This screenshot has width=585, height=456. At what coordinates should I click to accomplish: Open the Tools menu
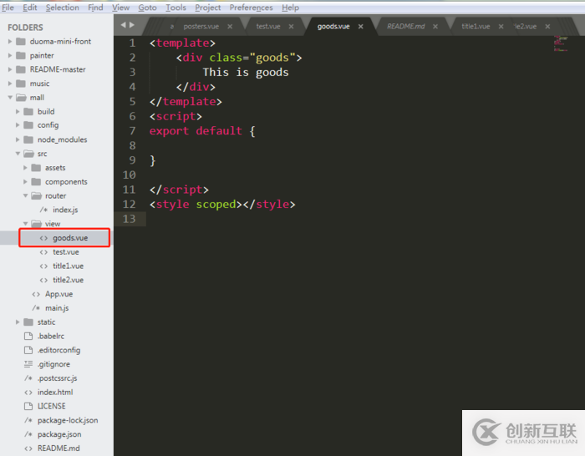(x=175, y=8)
